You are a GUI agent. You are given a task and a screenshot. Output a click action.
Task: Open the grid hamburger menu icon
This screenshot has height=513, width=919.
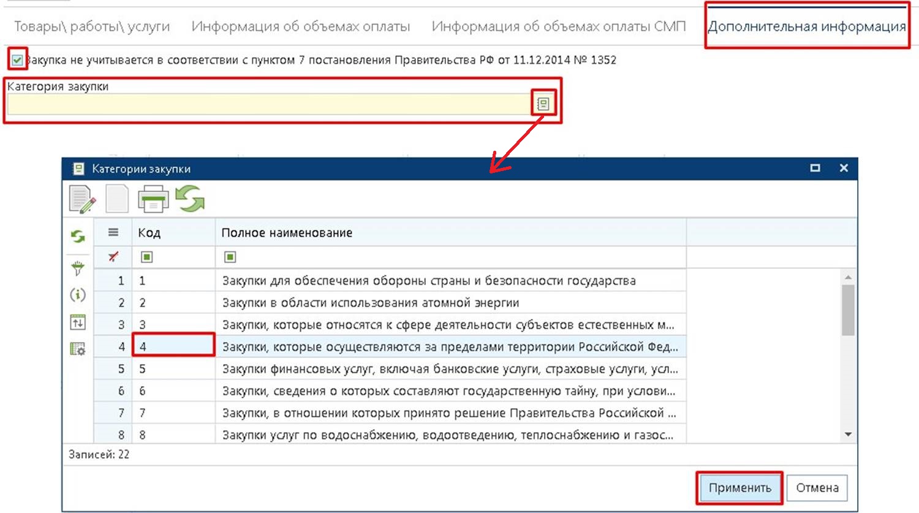tap(113, 232)
